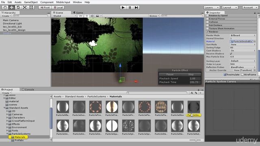Select the Rect transform tool
This screenshot has width=260, height=146.
click(31, 7)
